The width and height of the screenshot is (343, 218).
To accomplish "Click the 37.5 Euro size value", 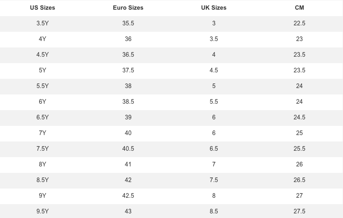I will coord(128,70).
